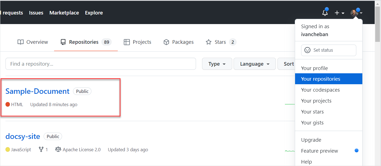
Task: Click the Find a repository search field
Action: (x=101, y=64)
